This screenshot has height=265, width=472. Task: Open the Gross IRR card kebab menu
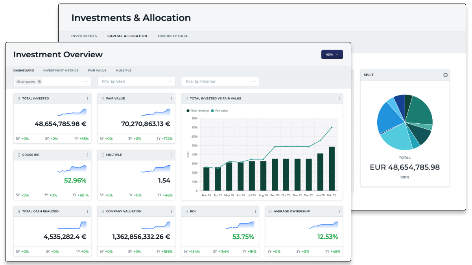point(87,155)
